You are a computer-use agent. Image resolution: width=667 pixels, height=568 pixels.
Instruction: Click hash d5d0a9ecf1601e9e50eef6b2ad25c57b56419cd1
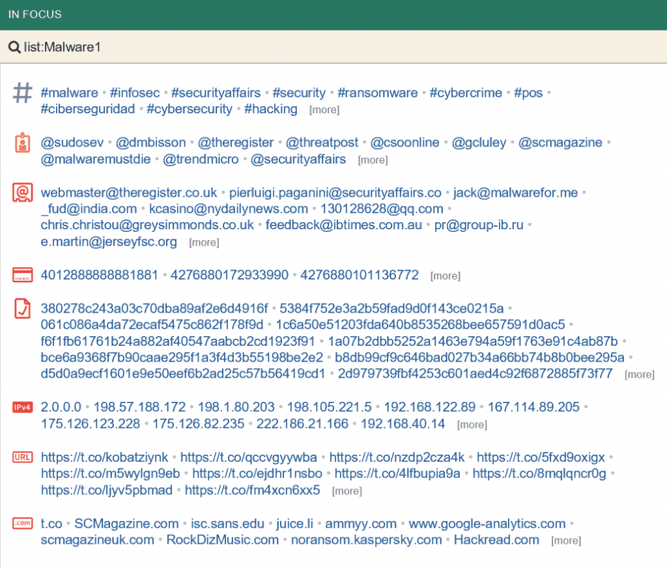coord(183,373)
